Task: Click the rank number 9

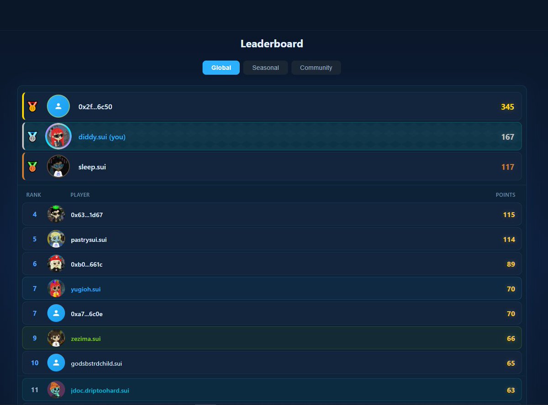Action: pos(35,338)
